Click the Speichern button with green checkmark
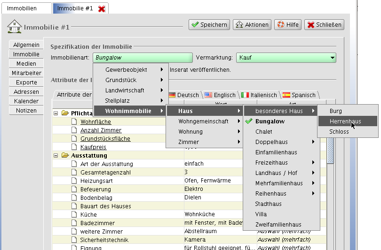 tap(209, 25)
